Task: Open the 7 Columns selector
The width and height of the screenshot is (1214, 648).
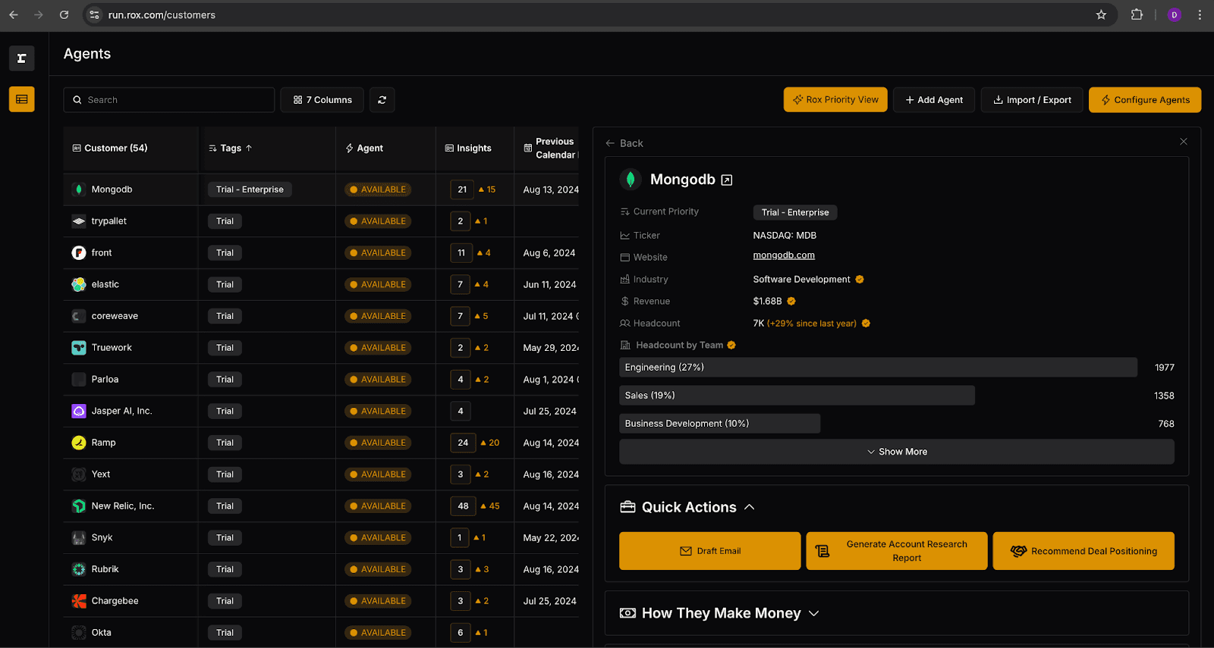Action: (x=322, y=100)
